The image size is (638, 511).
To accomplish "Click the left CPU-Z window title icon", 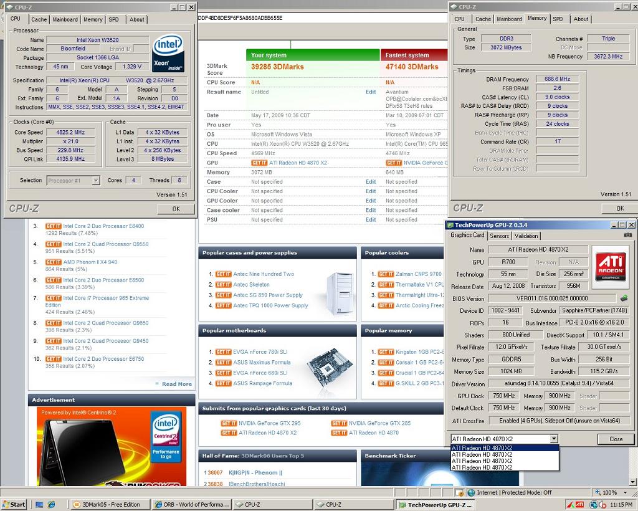I will click(10, 7).
